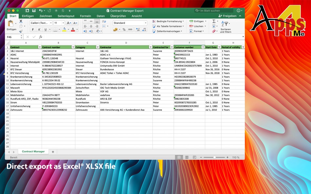Click the Save icon in title bar

(34, 11)
